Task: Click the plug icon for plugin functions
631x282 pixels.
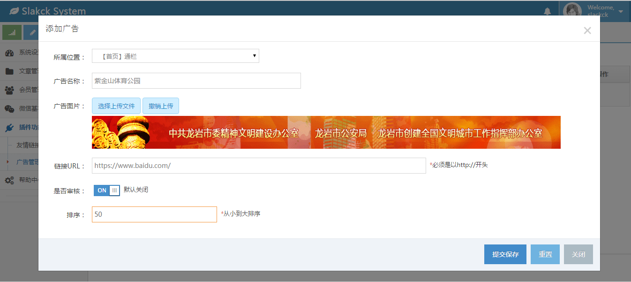Action: click(9, 127)
